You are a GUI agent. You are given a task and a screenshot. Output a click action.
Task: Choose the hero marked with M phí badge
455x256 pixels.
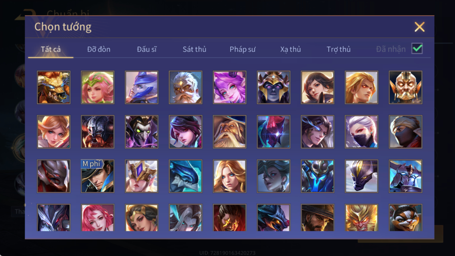(x=98, y=176)
